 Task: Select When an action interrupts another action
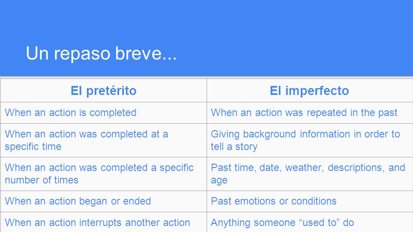(104, 222)
